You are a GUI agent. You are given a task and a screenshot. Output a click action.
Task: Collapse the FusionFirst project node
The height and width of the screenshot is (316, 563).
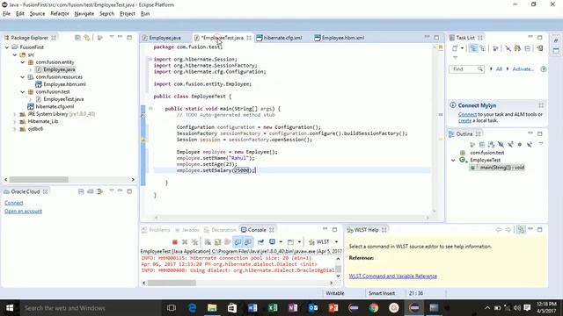point(7,47)
